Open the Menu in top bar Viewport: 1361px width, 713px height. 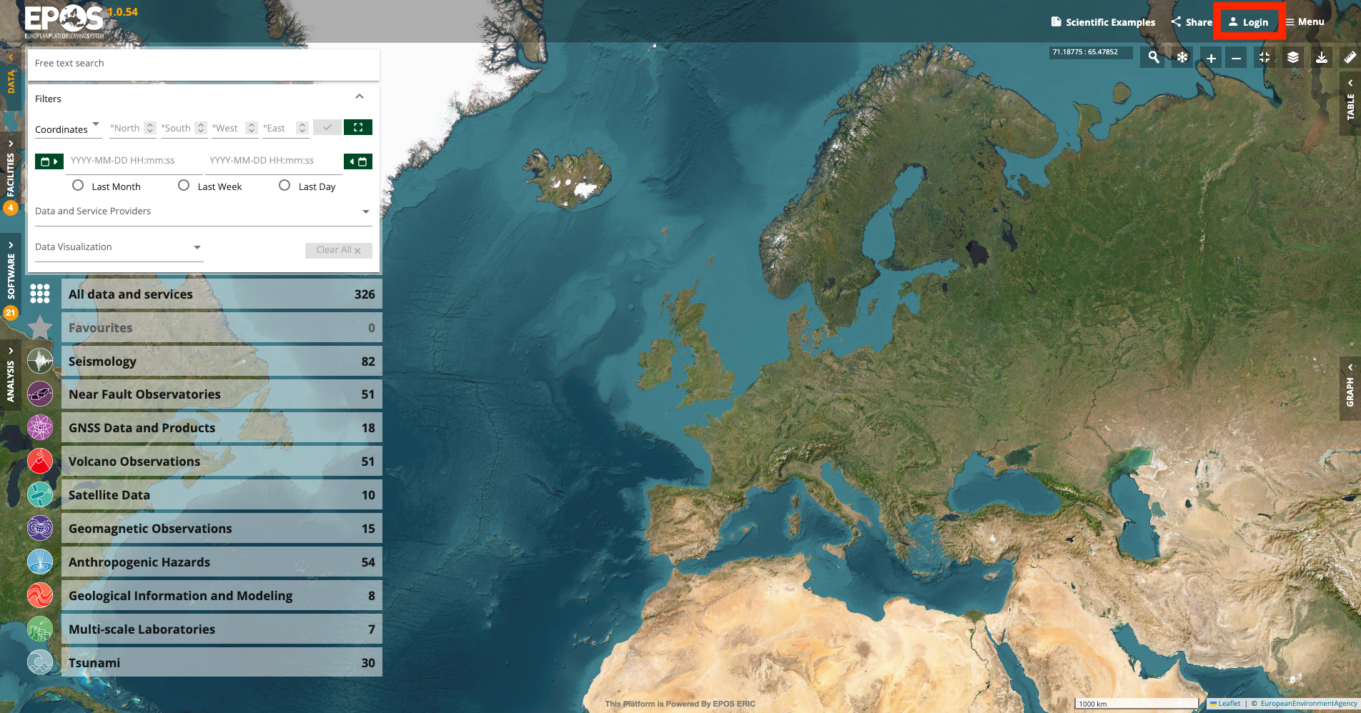1305,22
